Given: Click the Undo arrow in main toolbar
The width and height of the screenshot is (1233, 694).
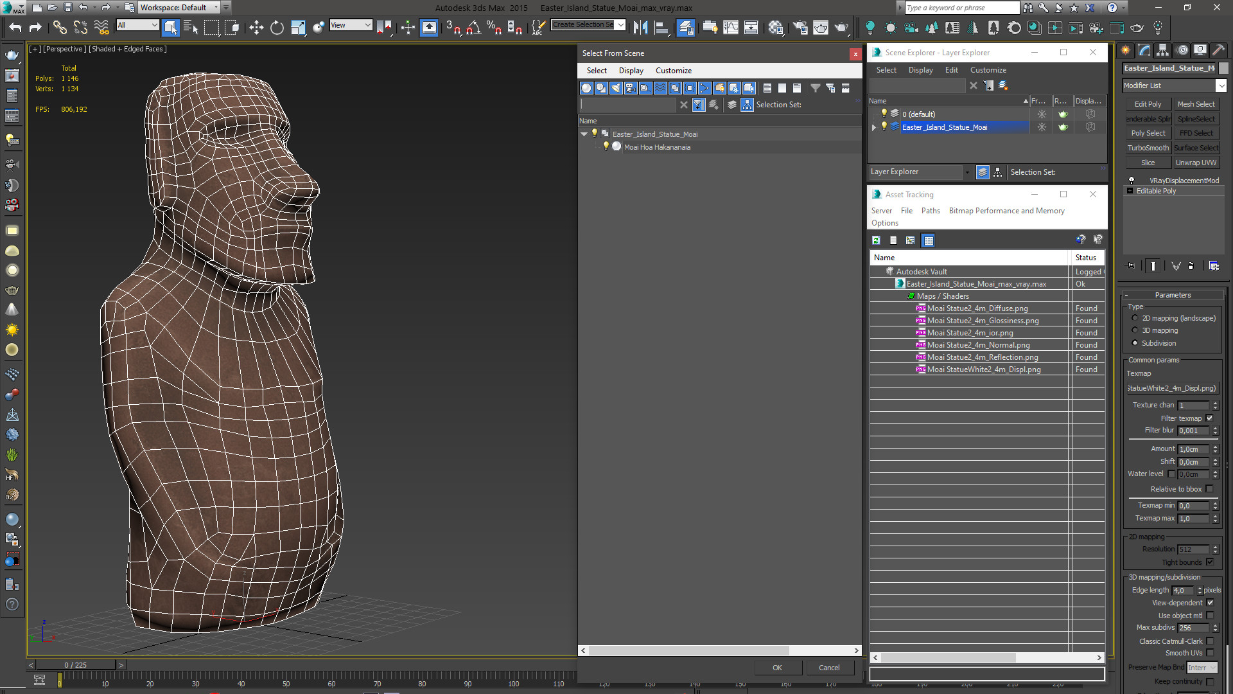Looking at the screenshot, I should [15, 27].
